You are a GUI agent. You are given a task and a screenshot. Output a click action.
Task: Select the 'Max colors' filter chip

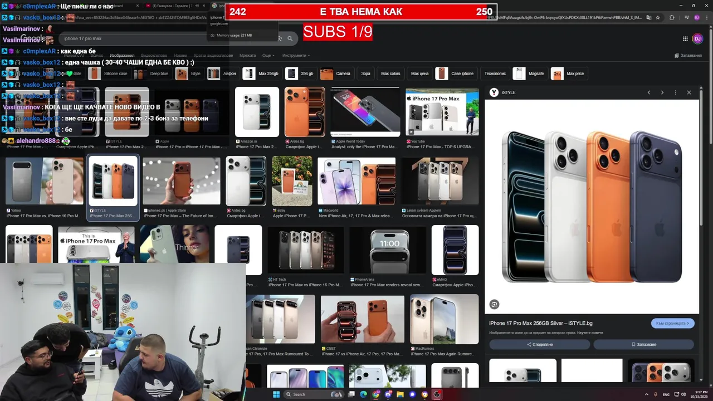390,74
